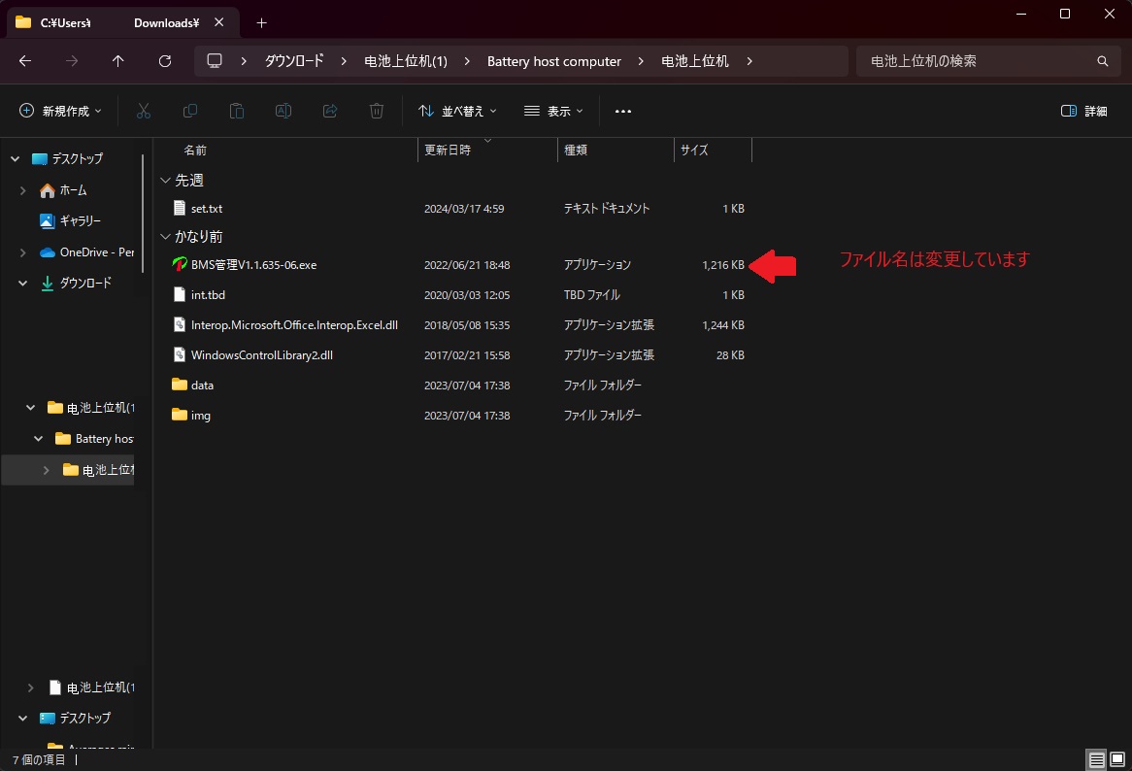Click the This PC monitor icon in address bar

(215, 60)
